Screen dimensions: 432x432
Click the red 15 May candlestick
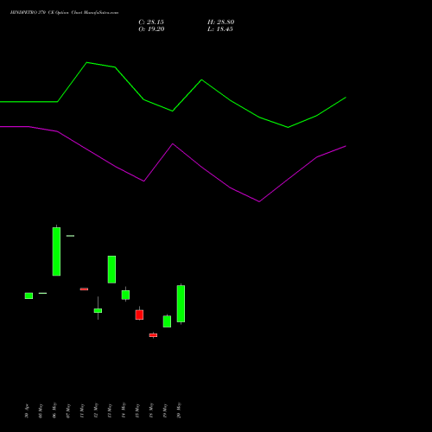pyautogui.click(x=139, y=314)
